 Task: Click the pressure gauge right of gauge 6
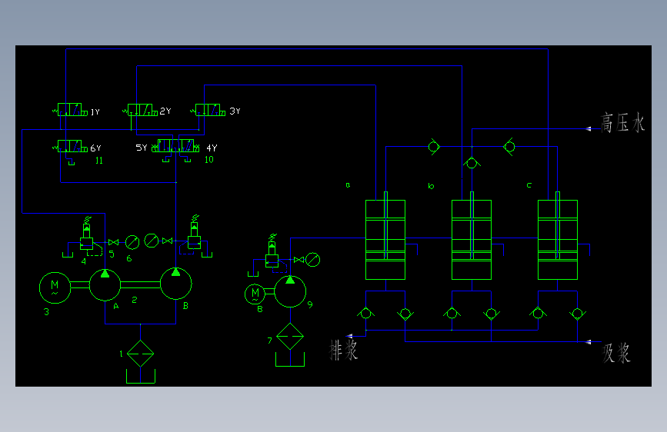152,241
